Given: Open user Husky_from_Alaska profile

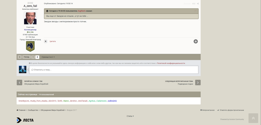Looking at the screenshot, I should pyautogui.click(x=38, y=101).
